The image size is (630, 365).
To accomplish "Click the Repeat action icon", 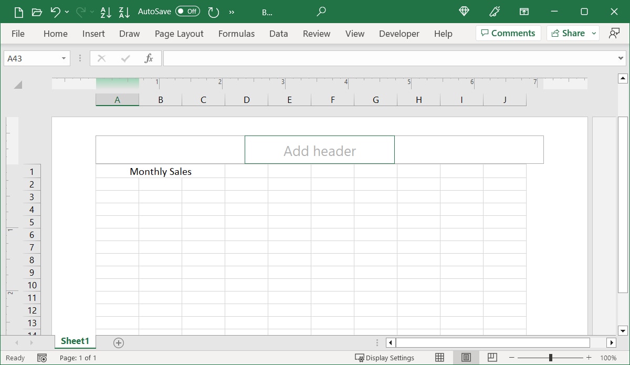I will tap(213, 12).
